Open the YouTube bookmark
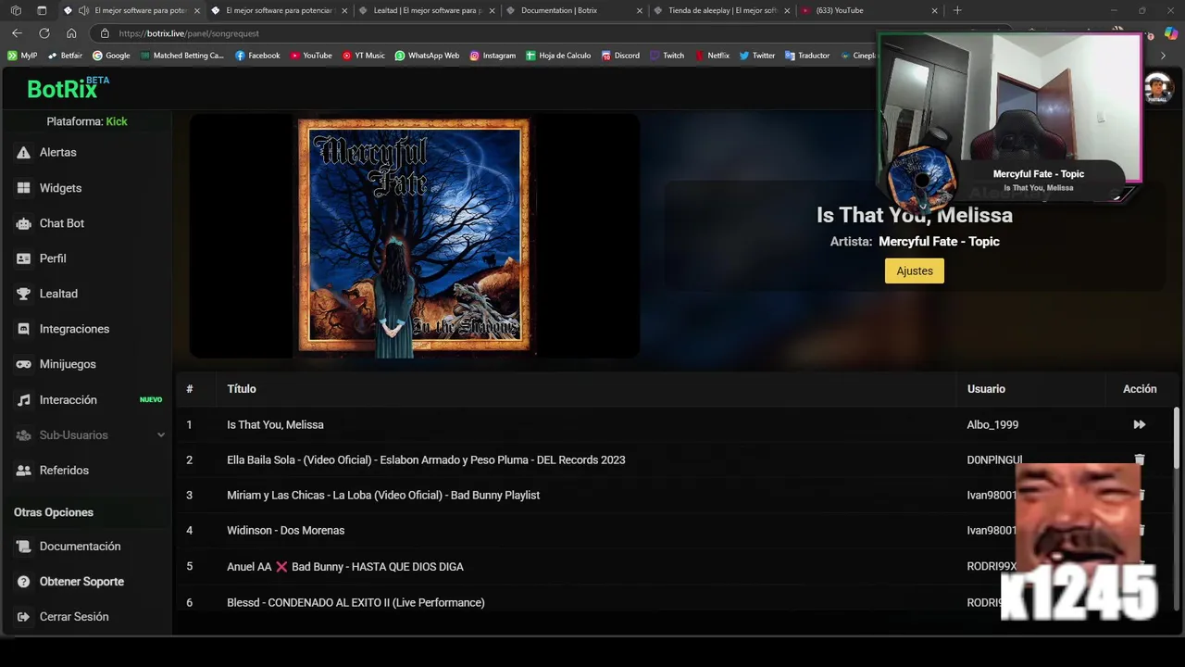 [x=311, y=56]
